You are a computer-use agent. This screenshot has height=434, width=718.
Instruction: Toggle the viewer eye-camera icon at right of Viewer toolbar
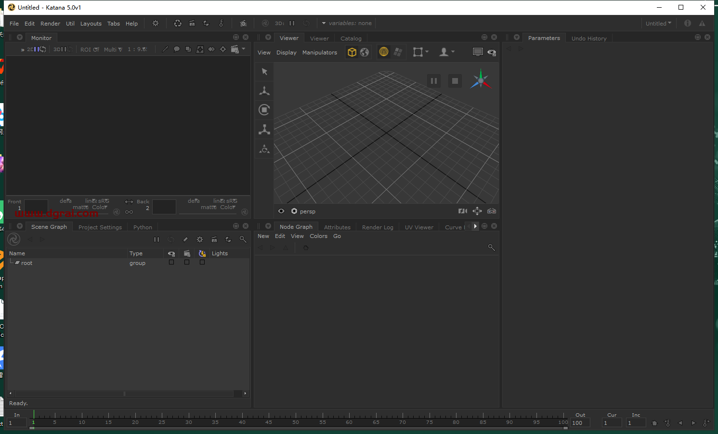[x=492, y=52]
